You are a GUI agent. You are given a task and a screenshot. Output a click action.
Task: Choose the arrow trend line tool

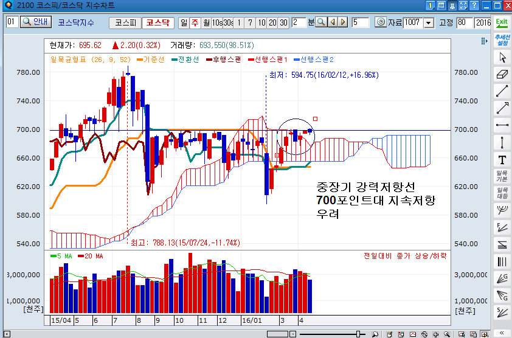pyautogui.click(x=502, y=108)
